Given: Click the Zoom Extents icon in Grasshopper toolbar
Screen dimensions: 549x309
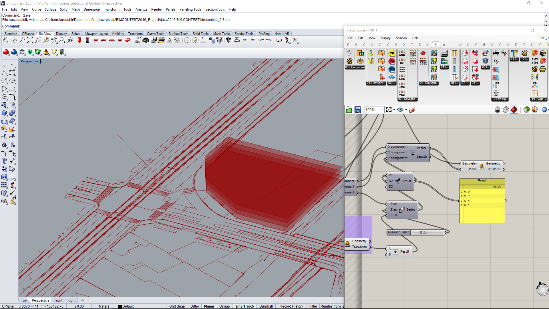Looking at the screenshot, I should (389, 110).
